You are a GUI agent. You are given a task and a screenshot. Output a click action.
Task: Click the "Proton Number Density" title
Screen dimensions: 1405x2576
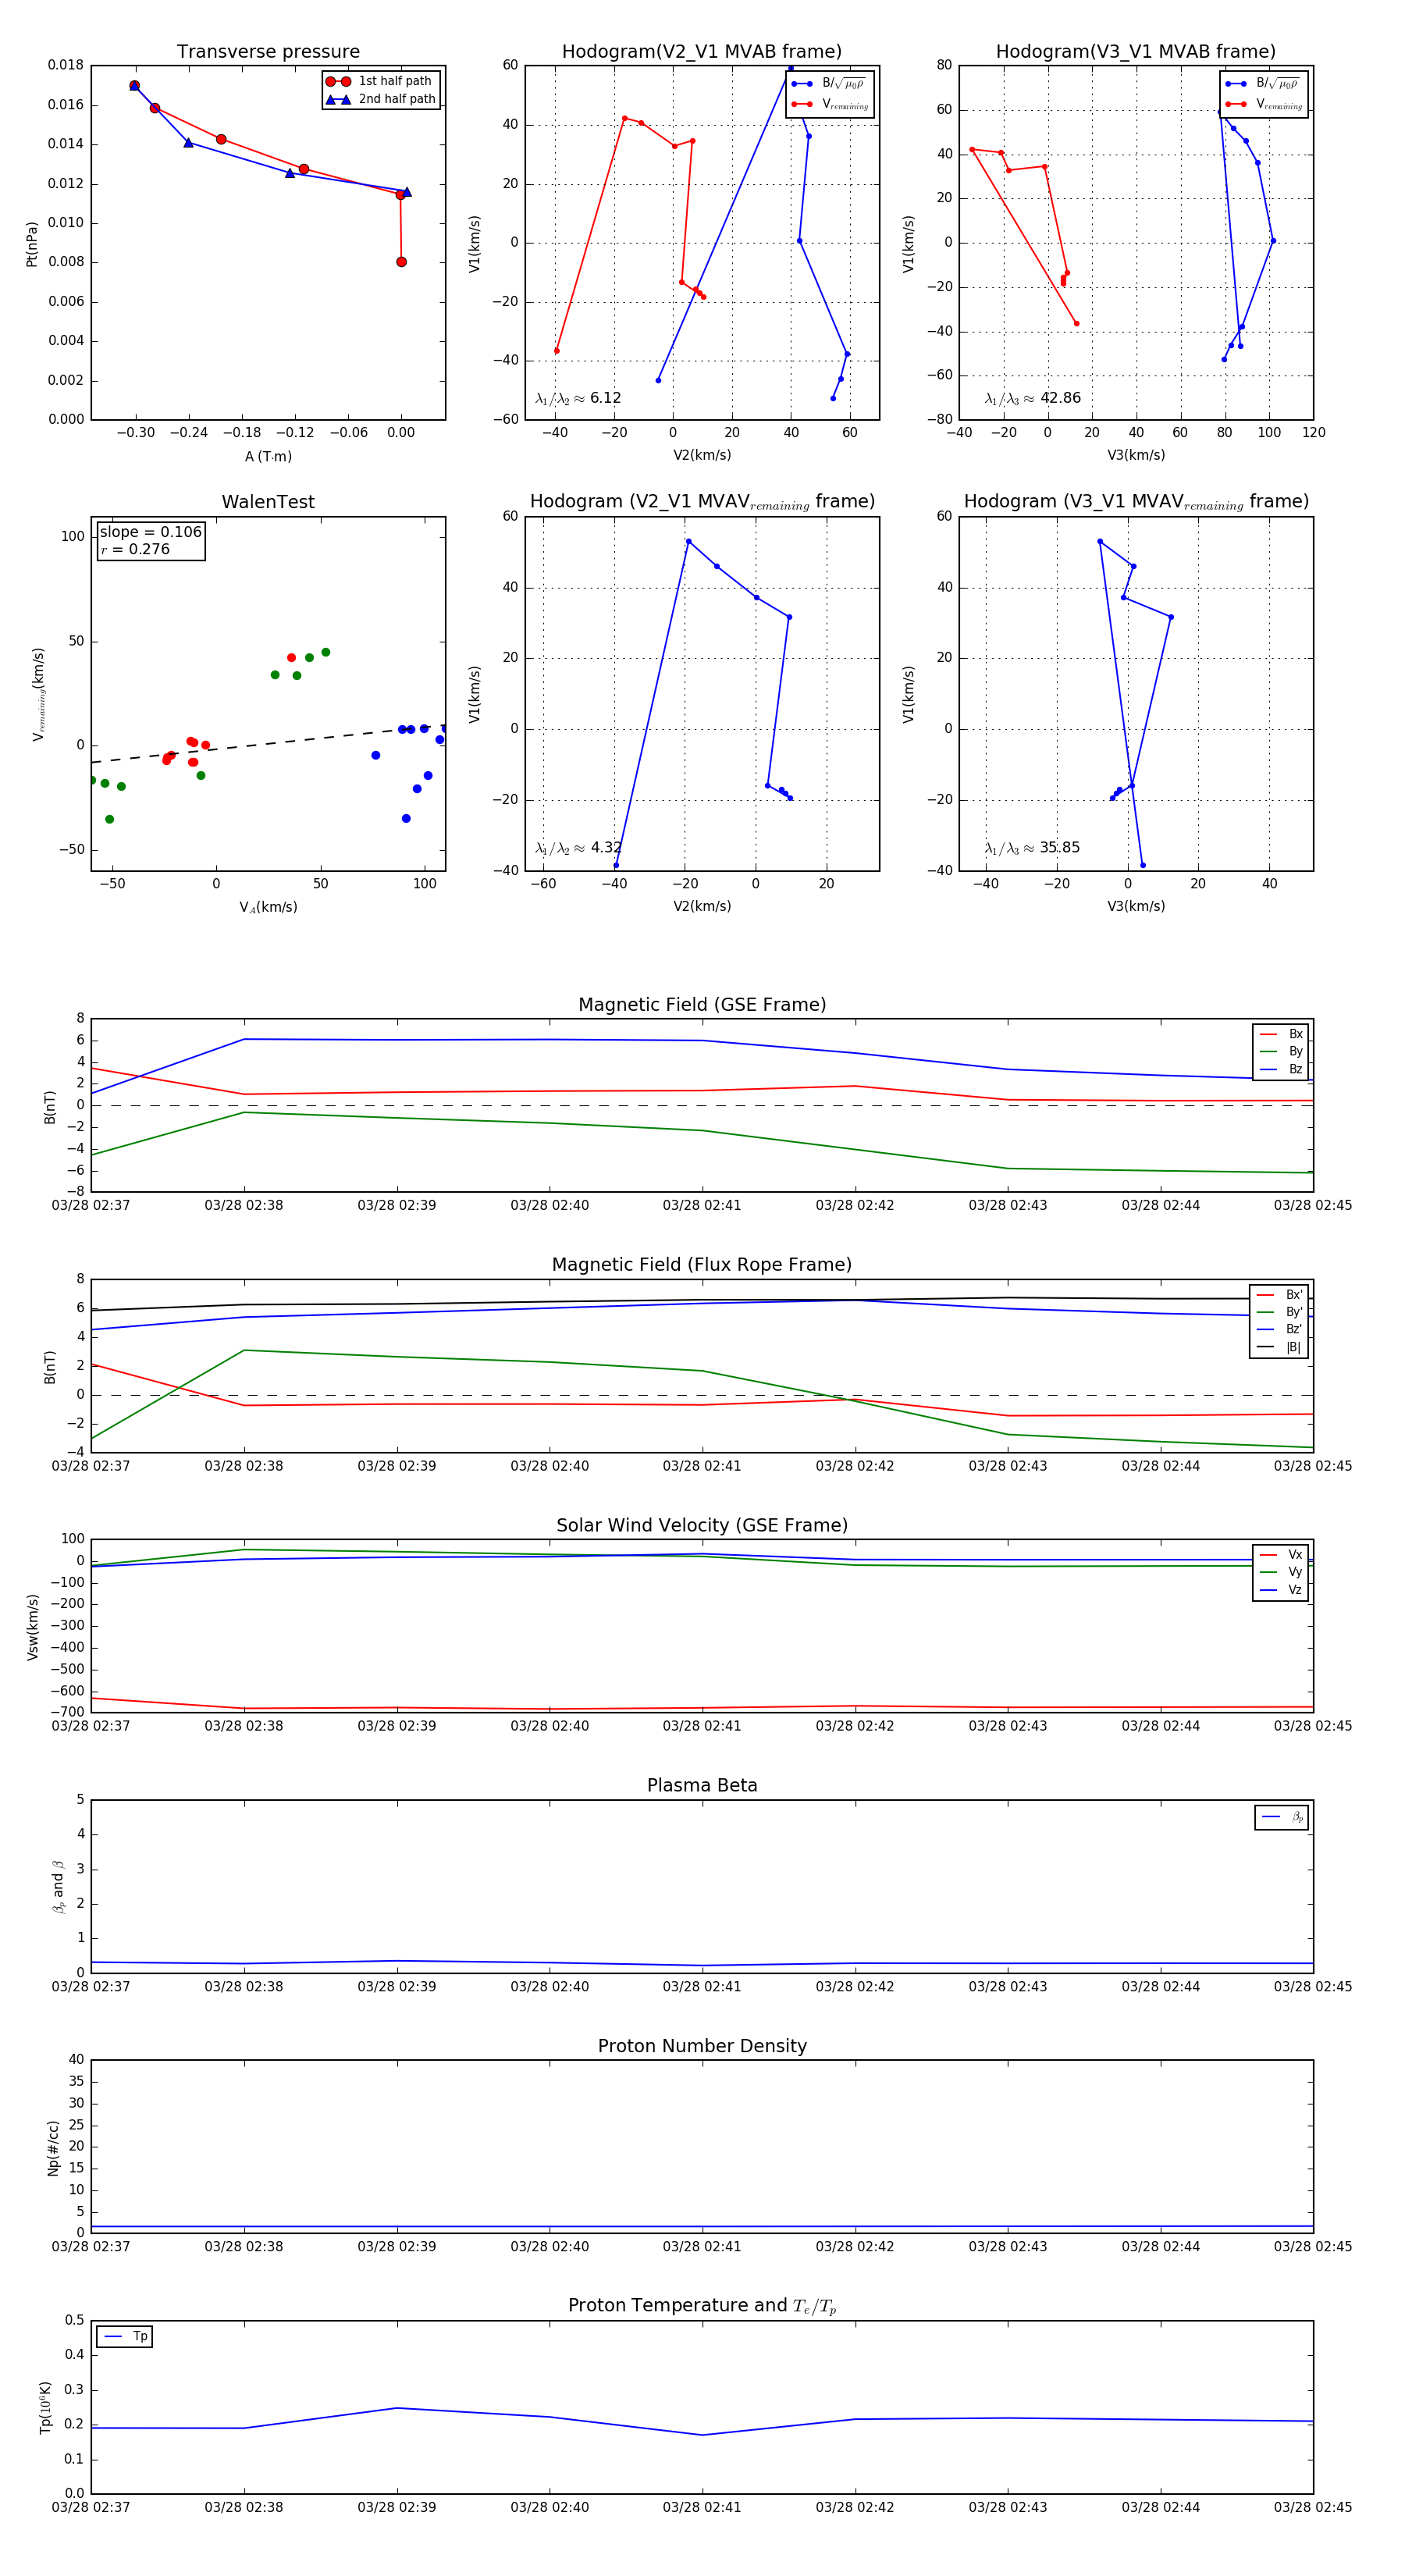click(x=702, y=2046)
